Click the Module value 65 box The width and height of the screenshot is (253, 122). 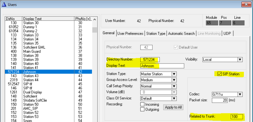pos(212,23)
